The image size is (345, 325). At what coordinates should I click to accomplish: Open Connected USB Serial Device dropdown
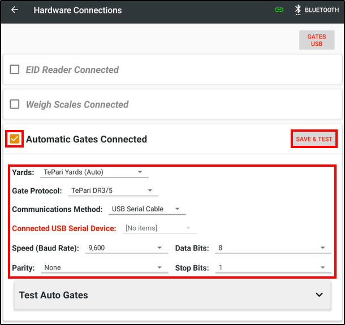pyautogui.click(x=159, y=228)
